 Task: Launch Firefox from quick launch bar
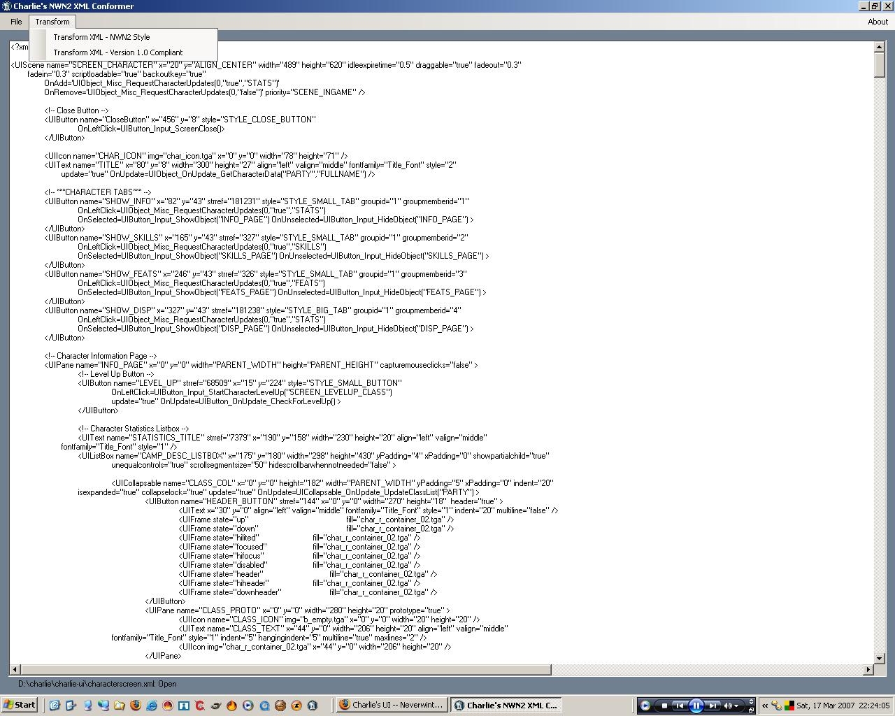click(136, 706)
